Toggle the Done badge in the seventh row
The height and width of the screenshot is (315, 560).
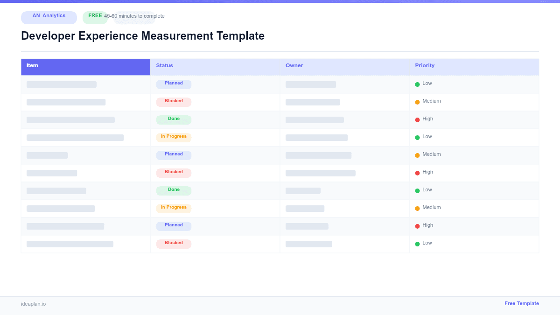(x=174, y=190)
